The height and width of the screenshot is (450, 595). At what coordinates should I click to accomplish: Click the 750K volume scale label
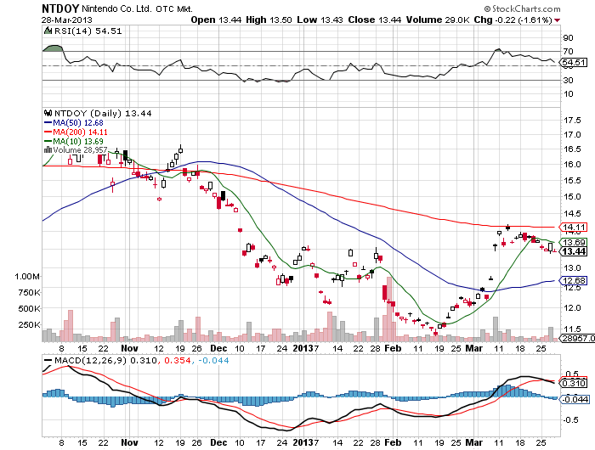[29, 293]
